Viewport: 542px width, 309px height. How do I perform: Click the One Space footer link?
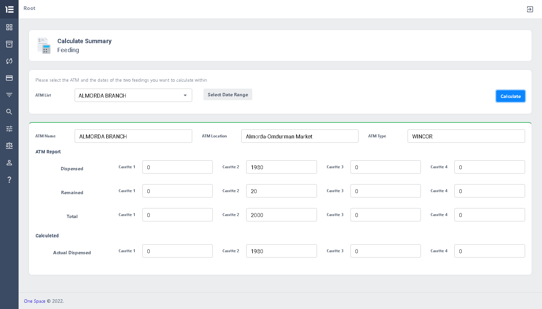[35, 301]
